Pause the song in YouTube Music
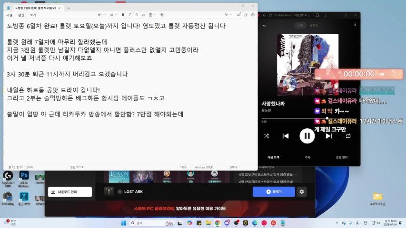Viewport: 406px width, 228px height. (x=307, y=136)
